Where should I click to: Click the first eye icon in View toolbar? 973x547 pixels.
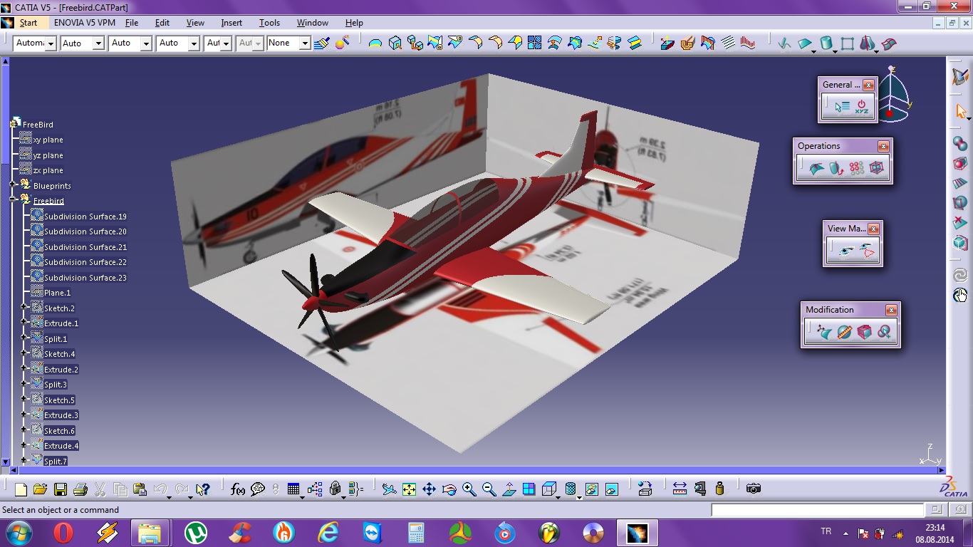846,251
